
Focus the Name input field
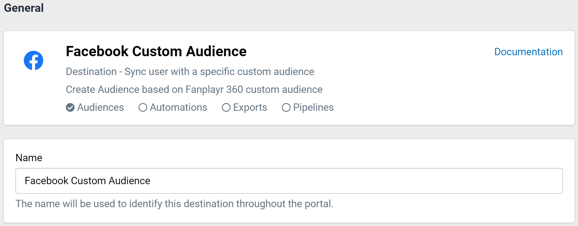(289, 181)
